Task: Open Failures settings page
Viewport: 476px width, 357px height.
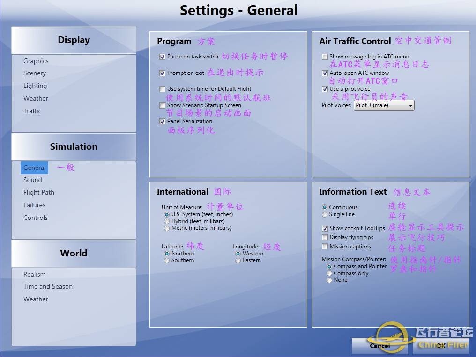Action: (34, 205)
